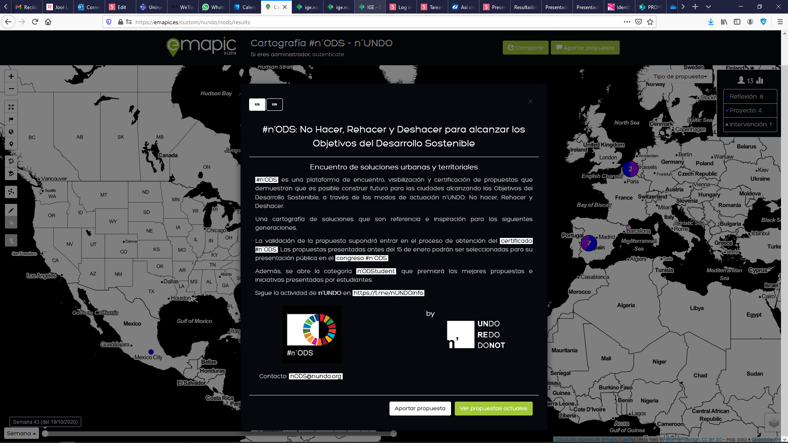Viewport: 788px width, 443px height.
Task: Click the right handle of time slider
Action: 394,434
